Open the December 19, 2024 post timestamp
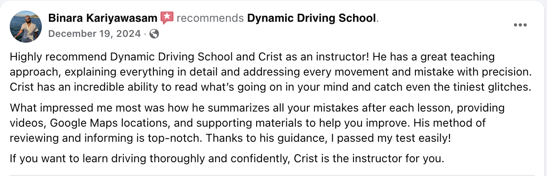547x176 pixels. [94, 34]
